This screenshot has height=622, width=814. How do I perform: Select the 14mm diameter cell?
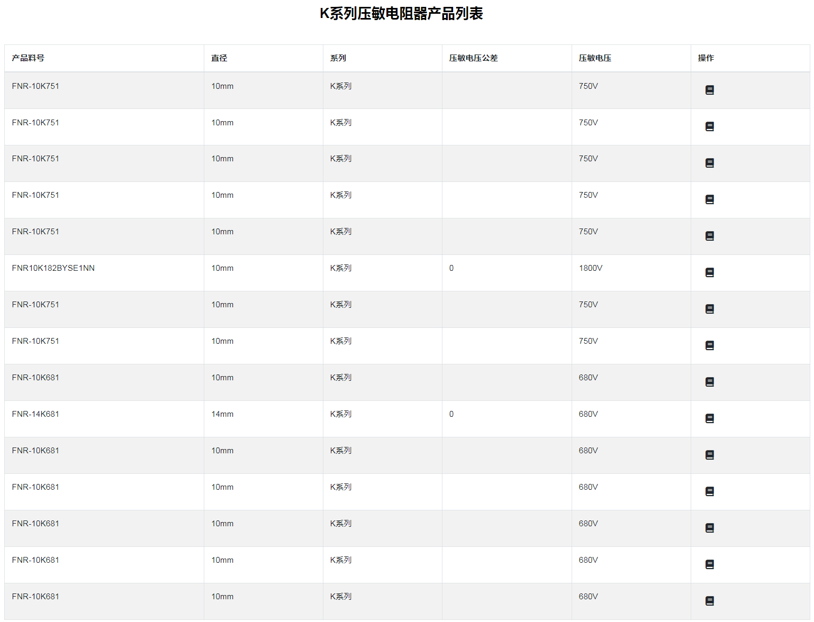tap(222, 414)
